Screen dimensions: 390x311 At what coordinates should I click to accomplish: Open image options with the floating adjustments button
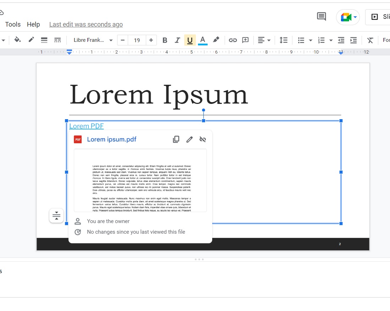coord(56,215)
